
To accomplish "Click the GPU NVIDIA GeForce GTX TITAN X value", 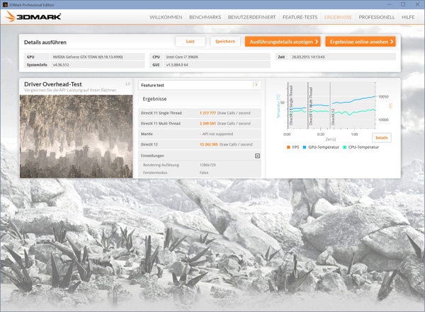I will click(97, 57).
